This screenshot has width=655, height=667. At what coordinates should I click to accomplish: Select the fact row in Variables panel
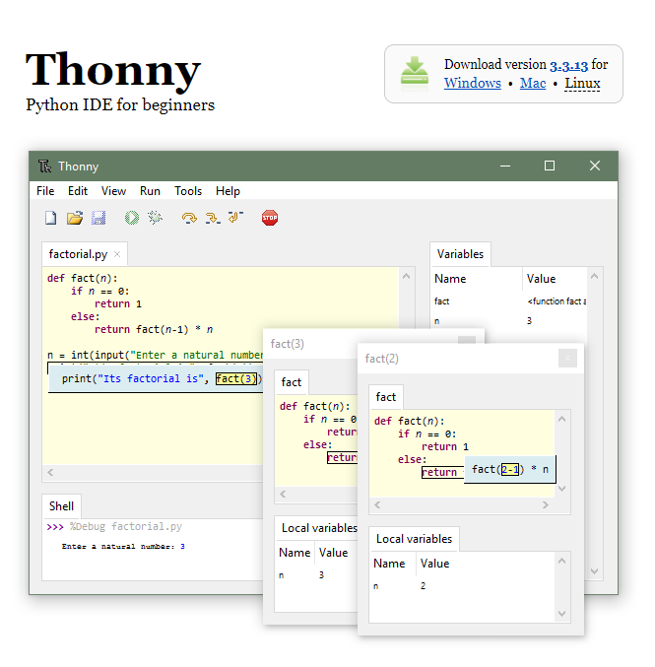(x=510, y=301)
